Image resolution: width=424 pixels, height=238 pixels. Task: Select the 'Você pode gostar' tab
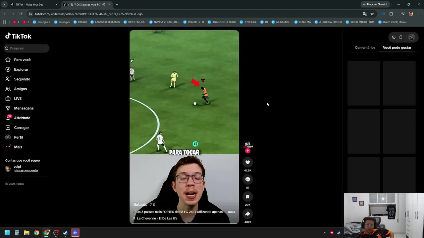pyautogui.click(x=397, y=48)
